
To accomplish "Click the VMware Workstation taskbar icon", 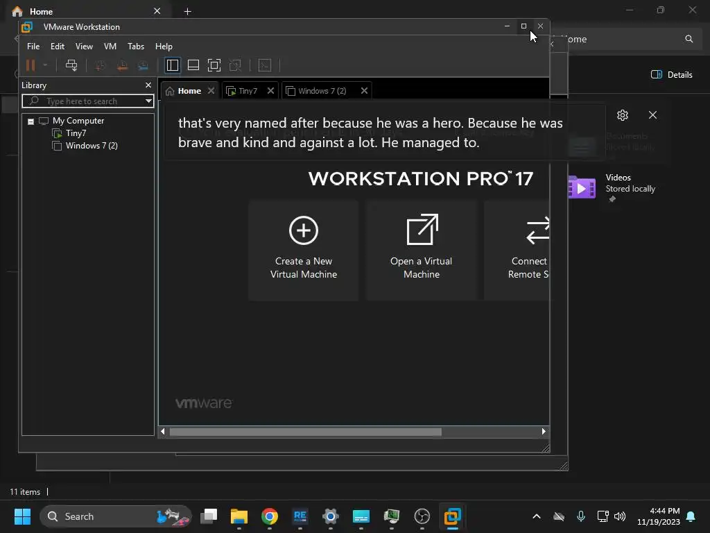I will click(x=452, y=516).
